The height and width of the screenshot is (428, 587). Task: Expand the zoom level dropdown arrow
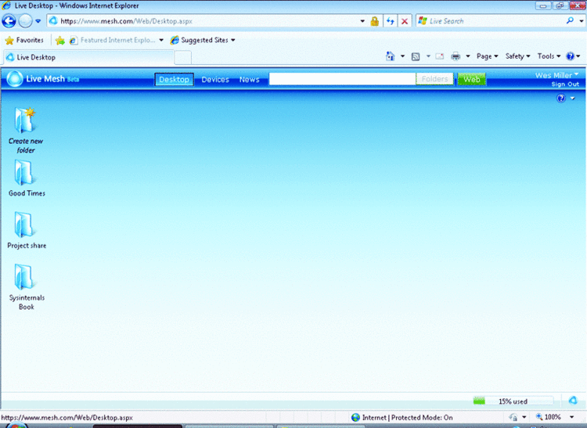572,417
